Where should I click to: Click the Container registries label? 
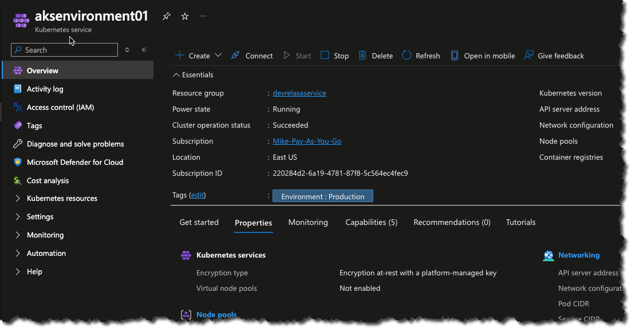(x=571, y=157)
